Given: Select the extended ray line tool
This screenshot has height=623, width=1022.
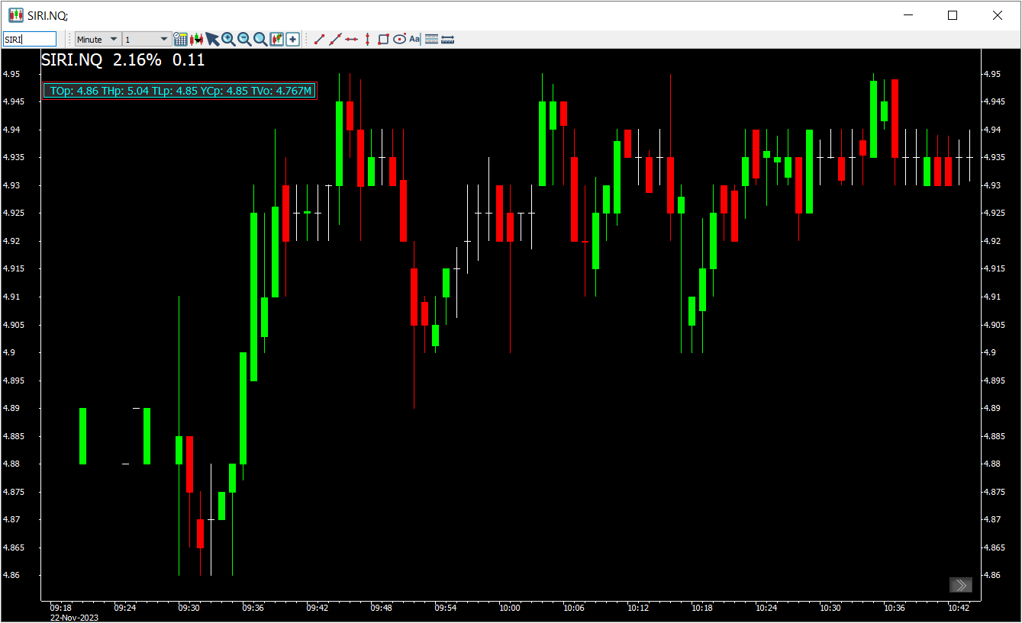Looking at the screenshot, I should [x=335, y=39].
